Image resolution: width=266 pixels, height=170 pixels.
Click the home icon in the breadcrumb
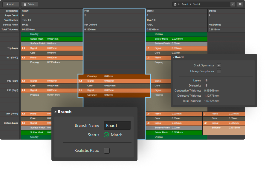click(x=175, y=4)
